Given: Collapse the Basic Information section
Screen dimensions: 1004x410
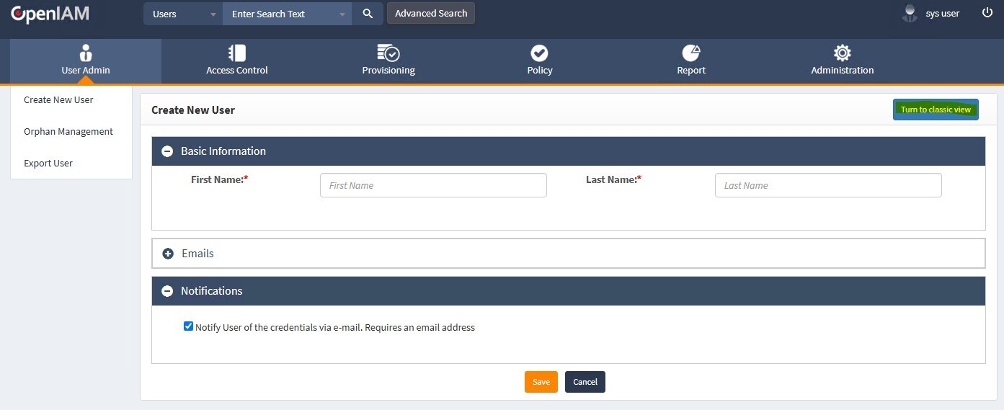Looking at the screenshot, I should (x=167, y=151).
